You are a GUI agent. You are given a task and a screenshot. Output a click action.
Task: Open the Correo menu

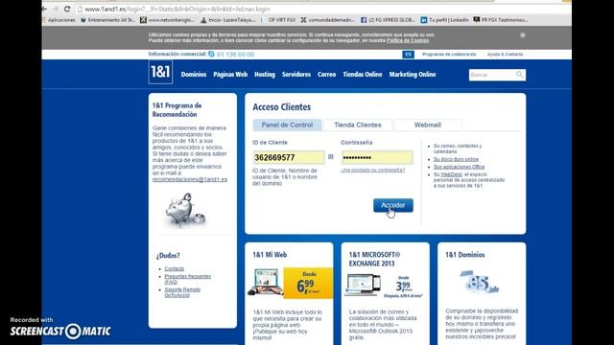click(x=326, y=75)
